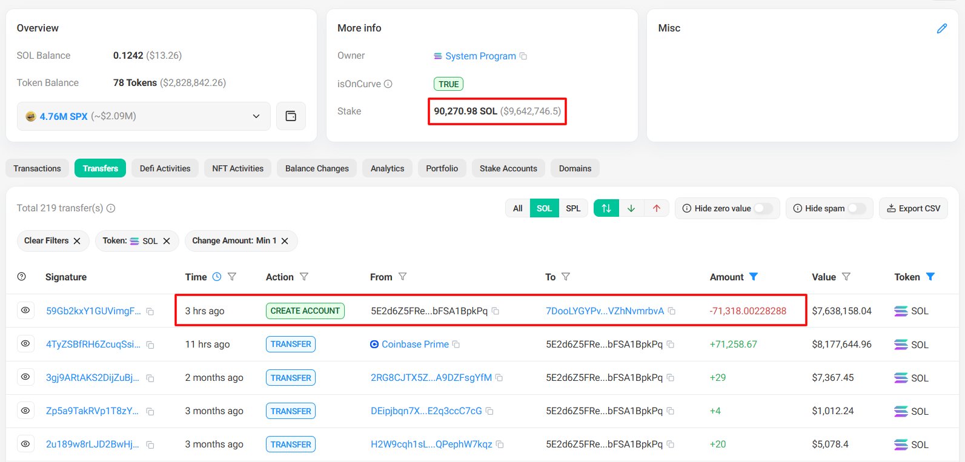Open address 2RG8CJTX5Z...A9DZFsgYfM

[431, 378]
